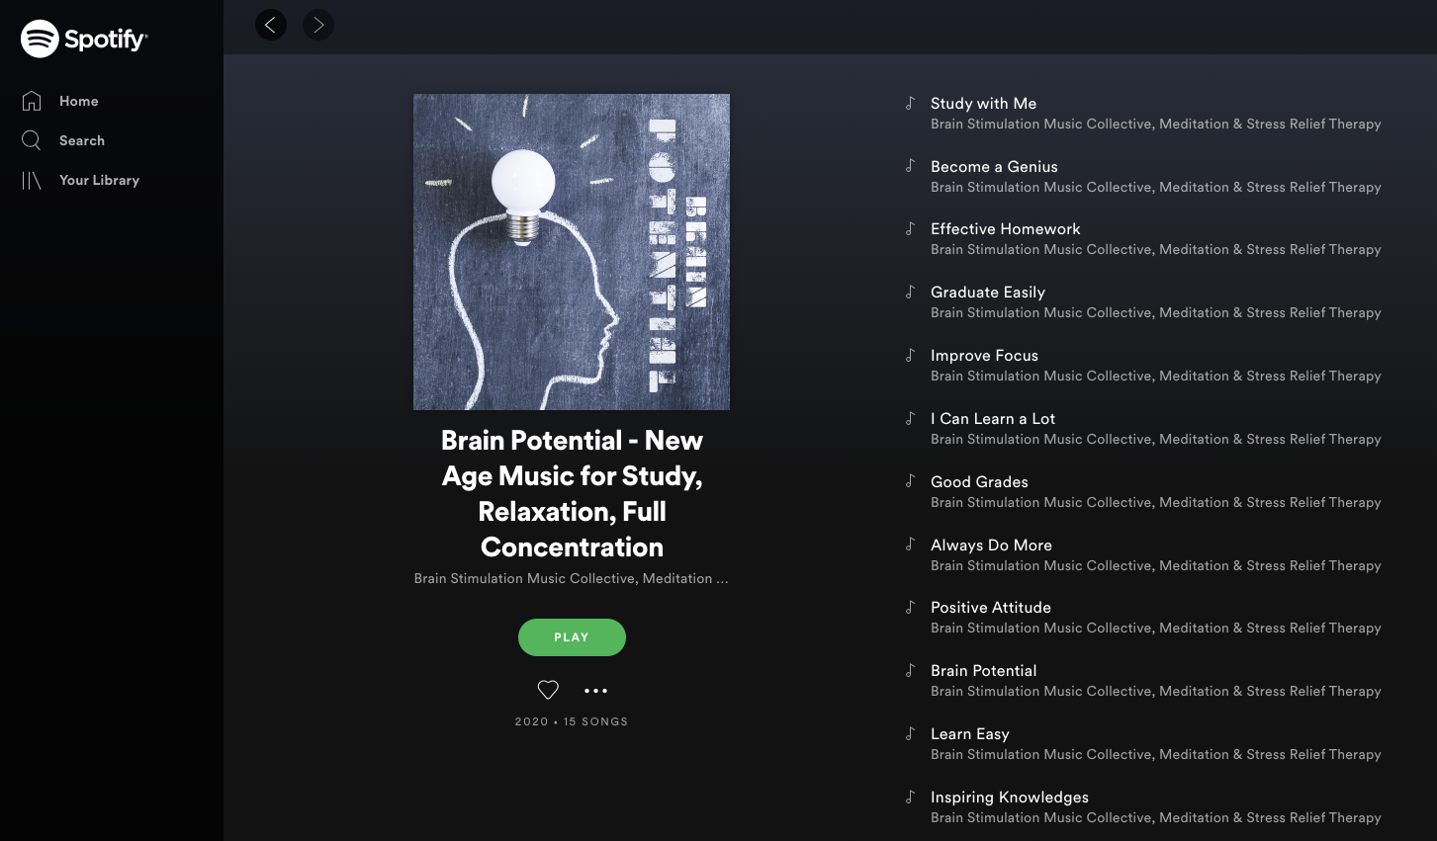The width and height of the screenshot is (1437, 841).
Task: Select the track I Can Learn a Lot
Action: tap(993, 418)
